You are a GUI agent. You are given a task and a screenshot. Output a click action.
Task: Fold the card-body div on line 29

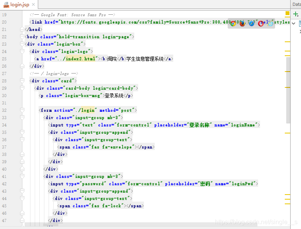(x=22, y=88)
